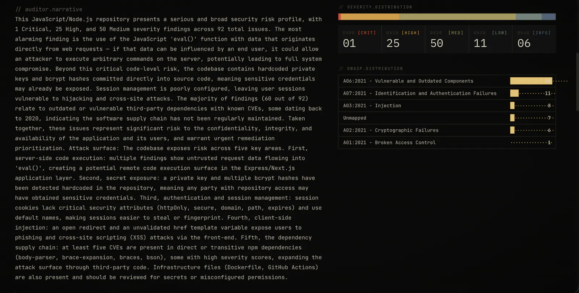Click the narrative line starting 'This JavaScript/Node.js repository'

pos(168,19)
